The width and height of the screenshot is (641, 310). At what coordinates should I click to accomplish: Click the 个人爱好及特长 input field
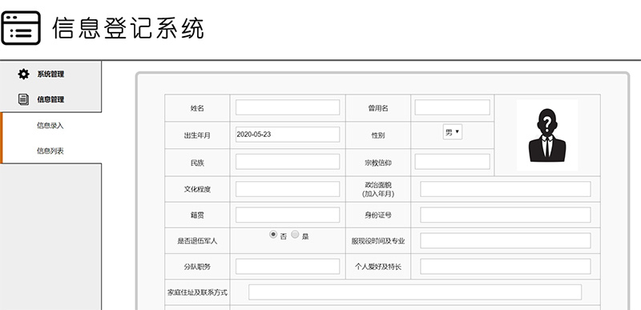[x=506, y=266]
